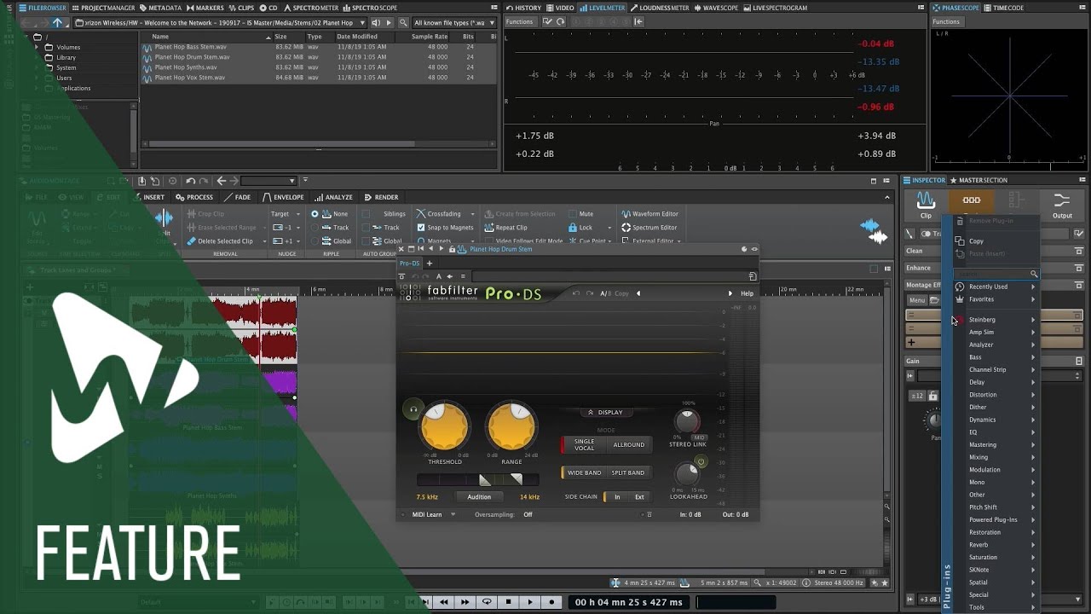Expand the Mastering plug-in submenu
The height and width of the screenshot is (614, 1091).
[996, 444]
